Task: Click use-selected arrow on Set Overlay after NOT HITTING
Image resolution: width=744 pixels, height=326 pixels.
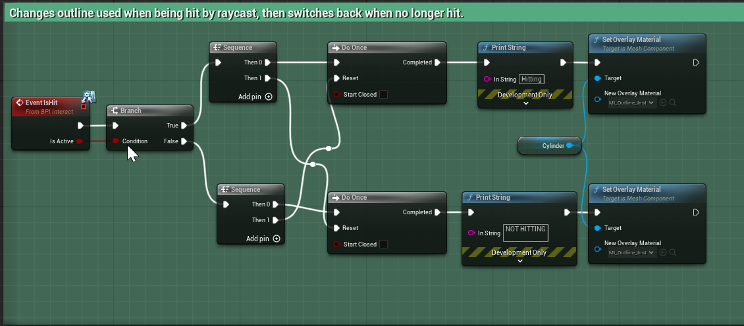Action: pos(663,252)
